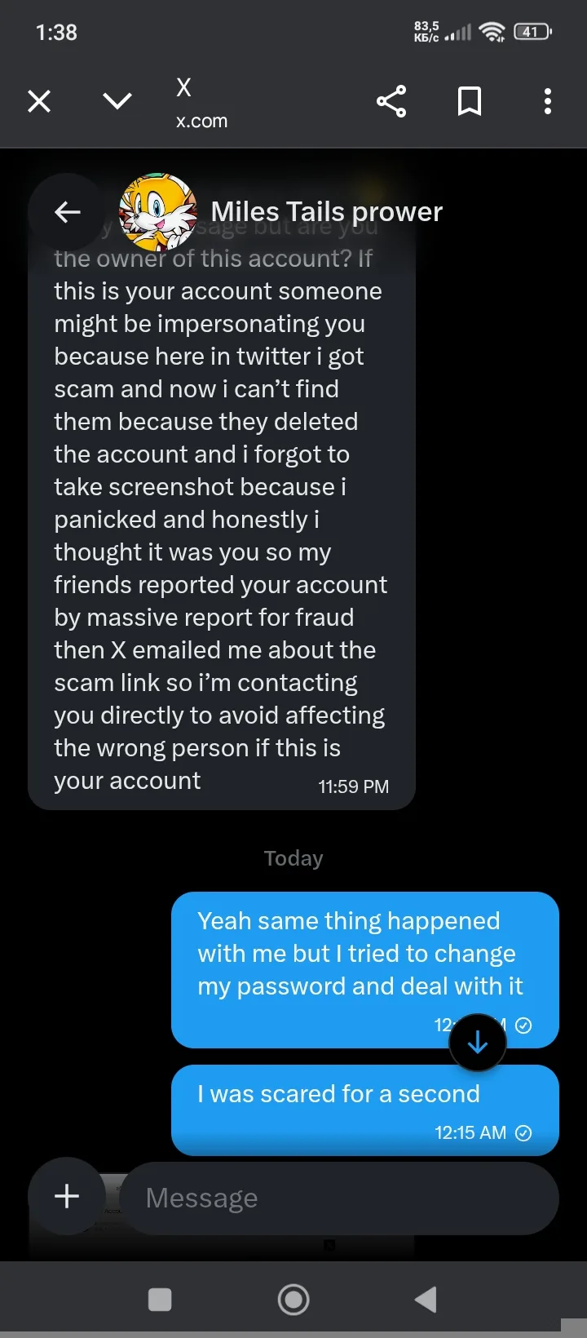Open Miles Tails prower avatar
Screen dimensions: 587x1338
(158, 212)
